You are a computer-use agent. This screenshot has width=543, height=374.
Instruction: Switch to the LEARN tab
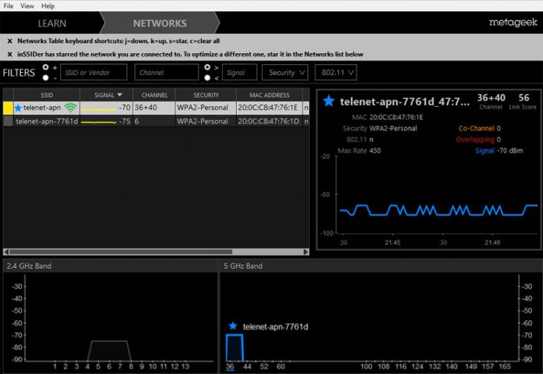tap(52, 23)
